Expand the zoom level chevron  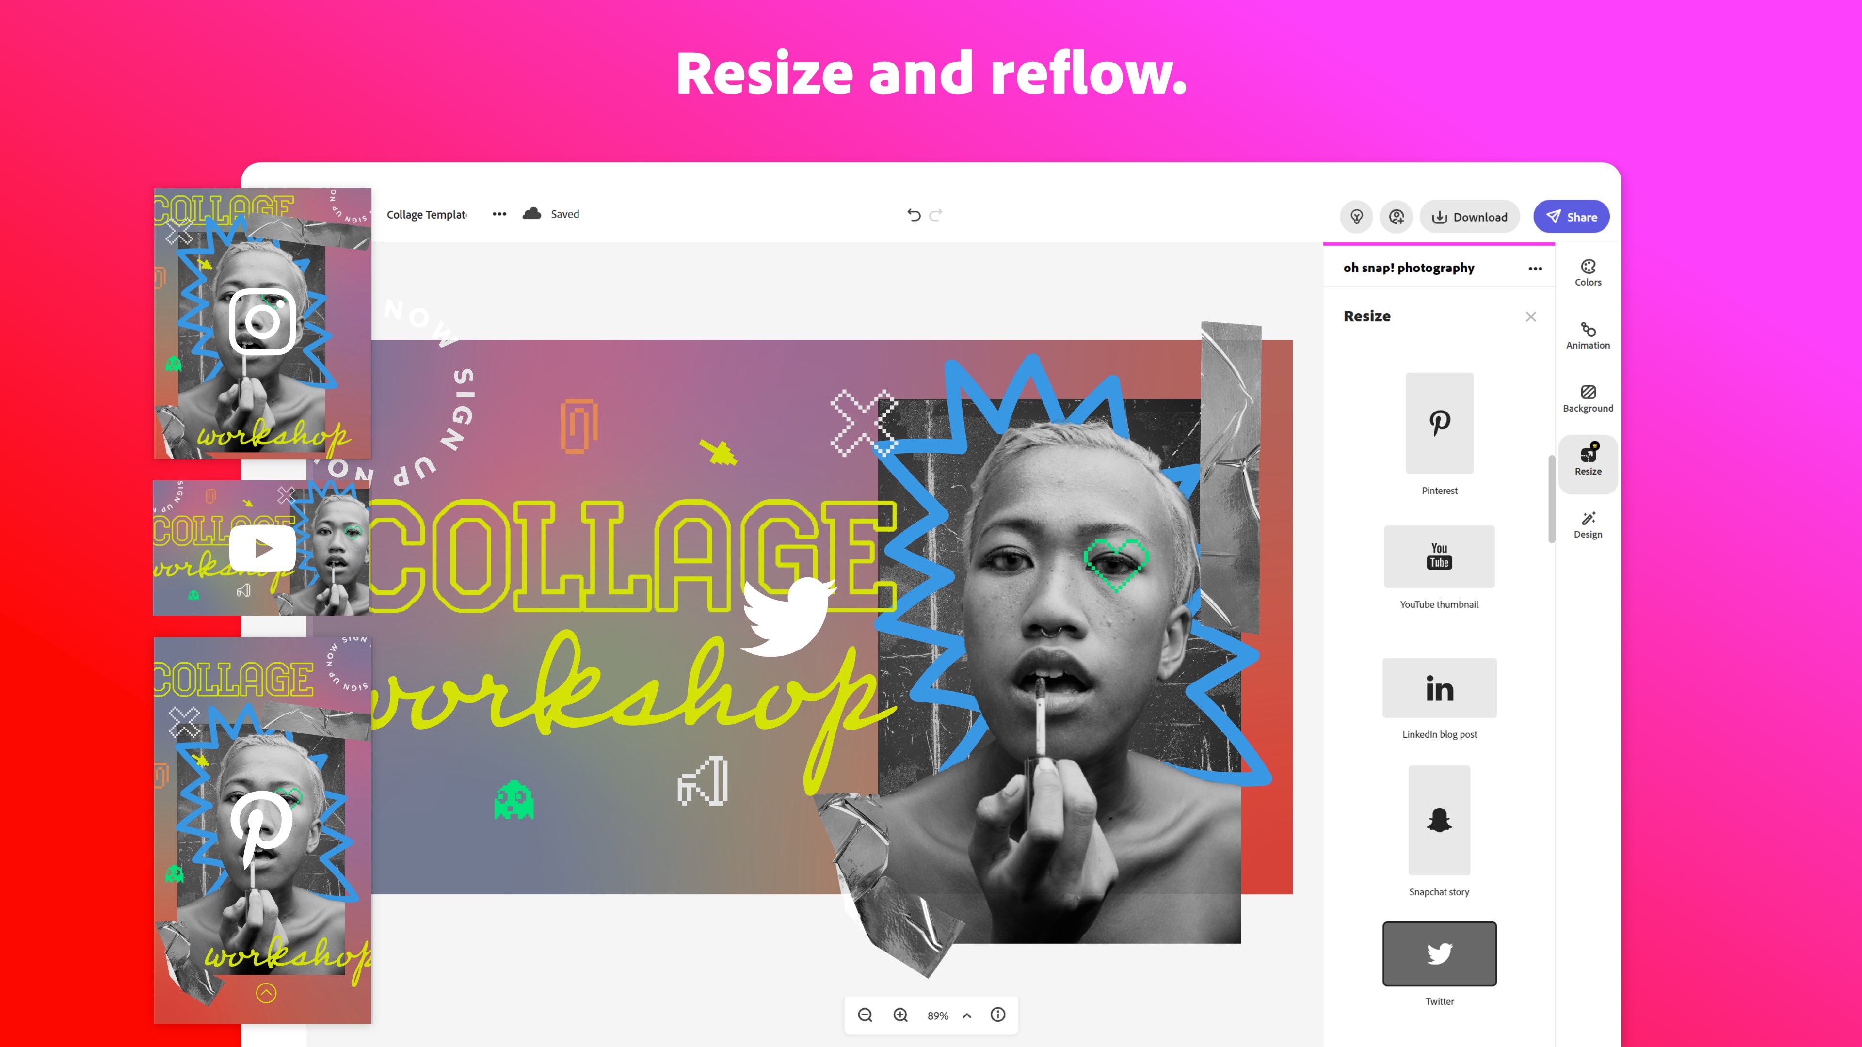966,1015
